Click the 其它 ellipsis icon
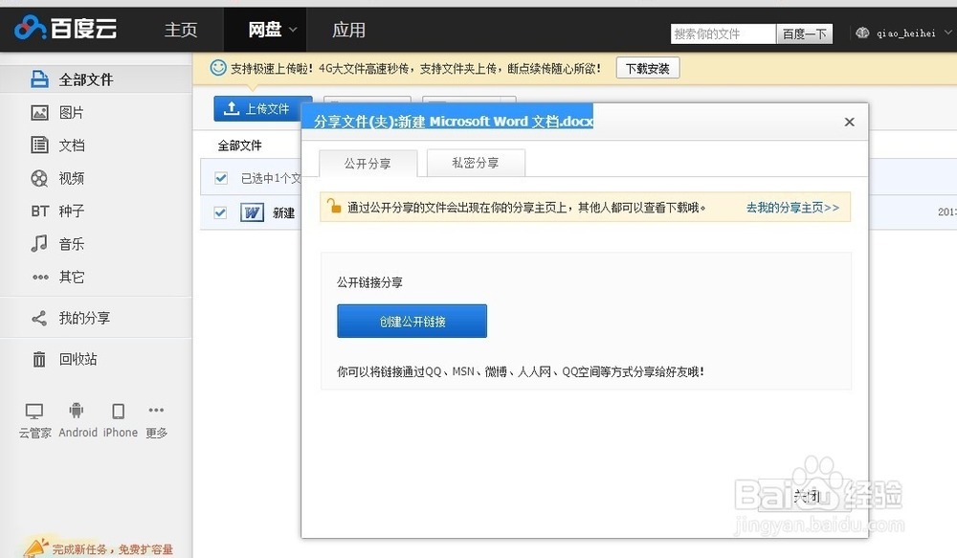Viewport: 957px width, 558px height. point(40,278)
